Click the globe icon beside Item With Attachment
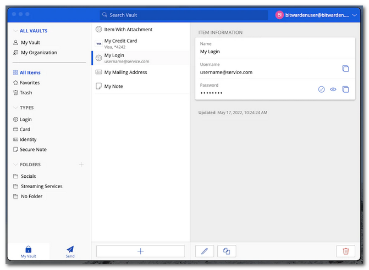 coord(98,29)
